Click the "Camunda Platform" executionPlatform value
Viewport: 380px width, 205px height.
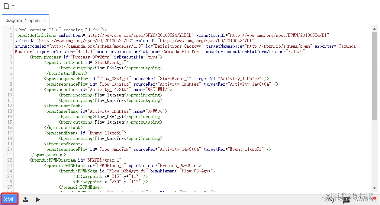(x=181, y=52)
